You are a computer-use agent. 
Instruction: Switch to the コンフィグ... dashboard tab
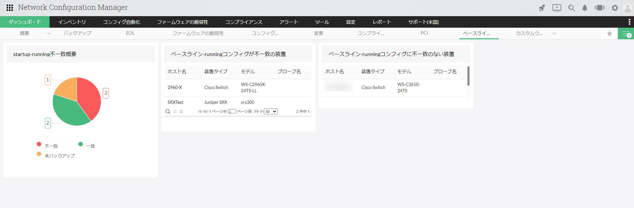click(265, 33)
